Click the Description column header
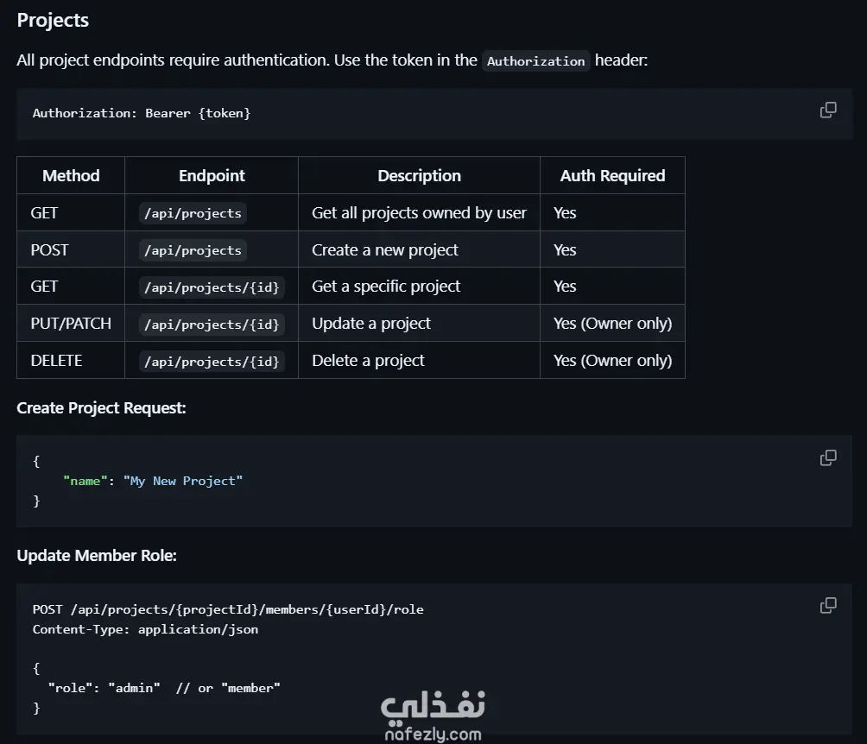This screenshot has width=867, height=744. (419, 176)
